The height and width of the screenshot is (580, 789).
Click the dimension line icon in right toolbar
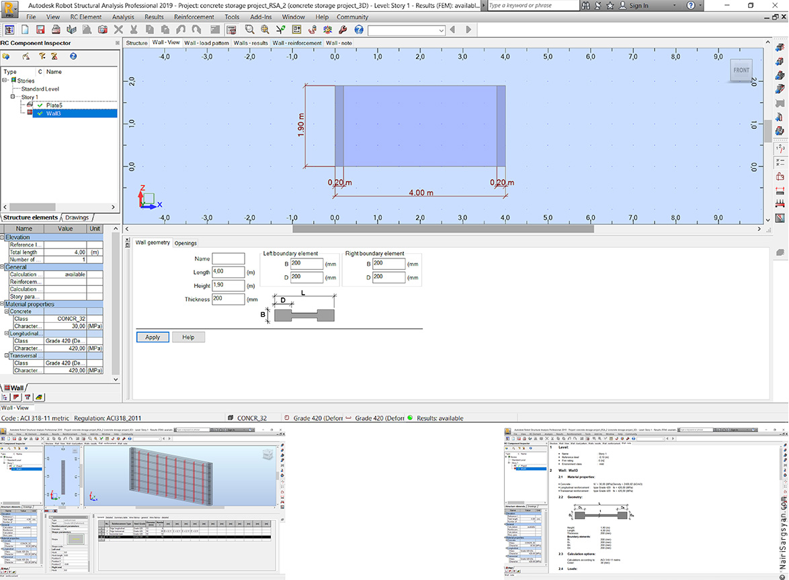[x=780, y=191]
